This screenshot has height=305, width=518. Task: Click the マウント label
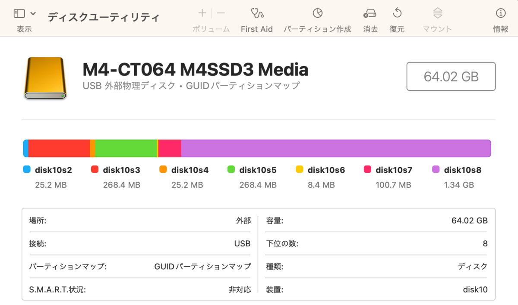pos(437,29)
